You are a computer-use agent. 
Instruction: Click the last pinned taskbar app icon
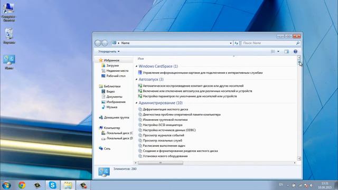(83, 185)
